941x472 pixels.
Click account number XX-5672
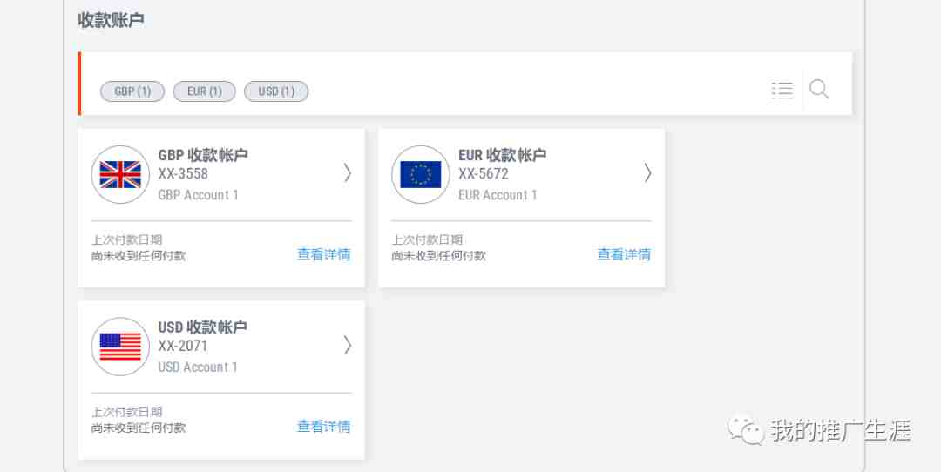coord(483,174)
